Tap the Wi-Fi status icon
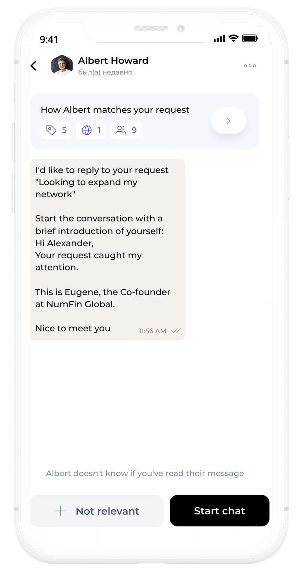Screen dimensions: 300x585 233,38
